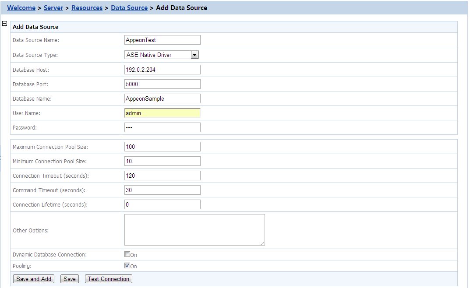
Task: Select the Connection Timeout value field
Action: 162,175
